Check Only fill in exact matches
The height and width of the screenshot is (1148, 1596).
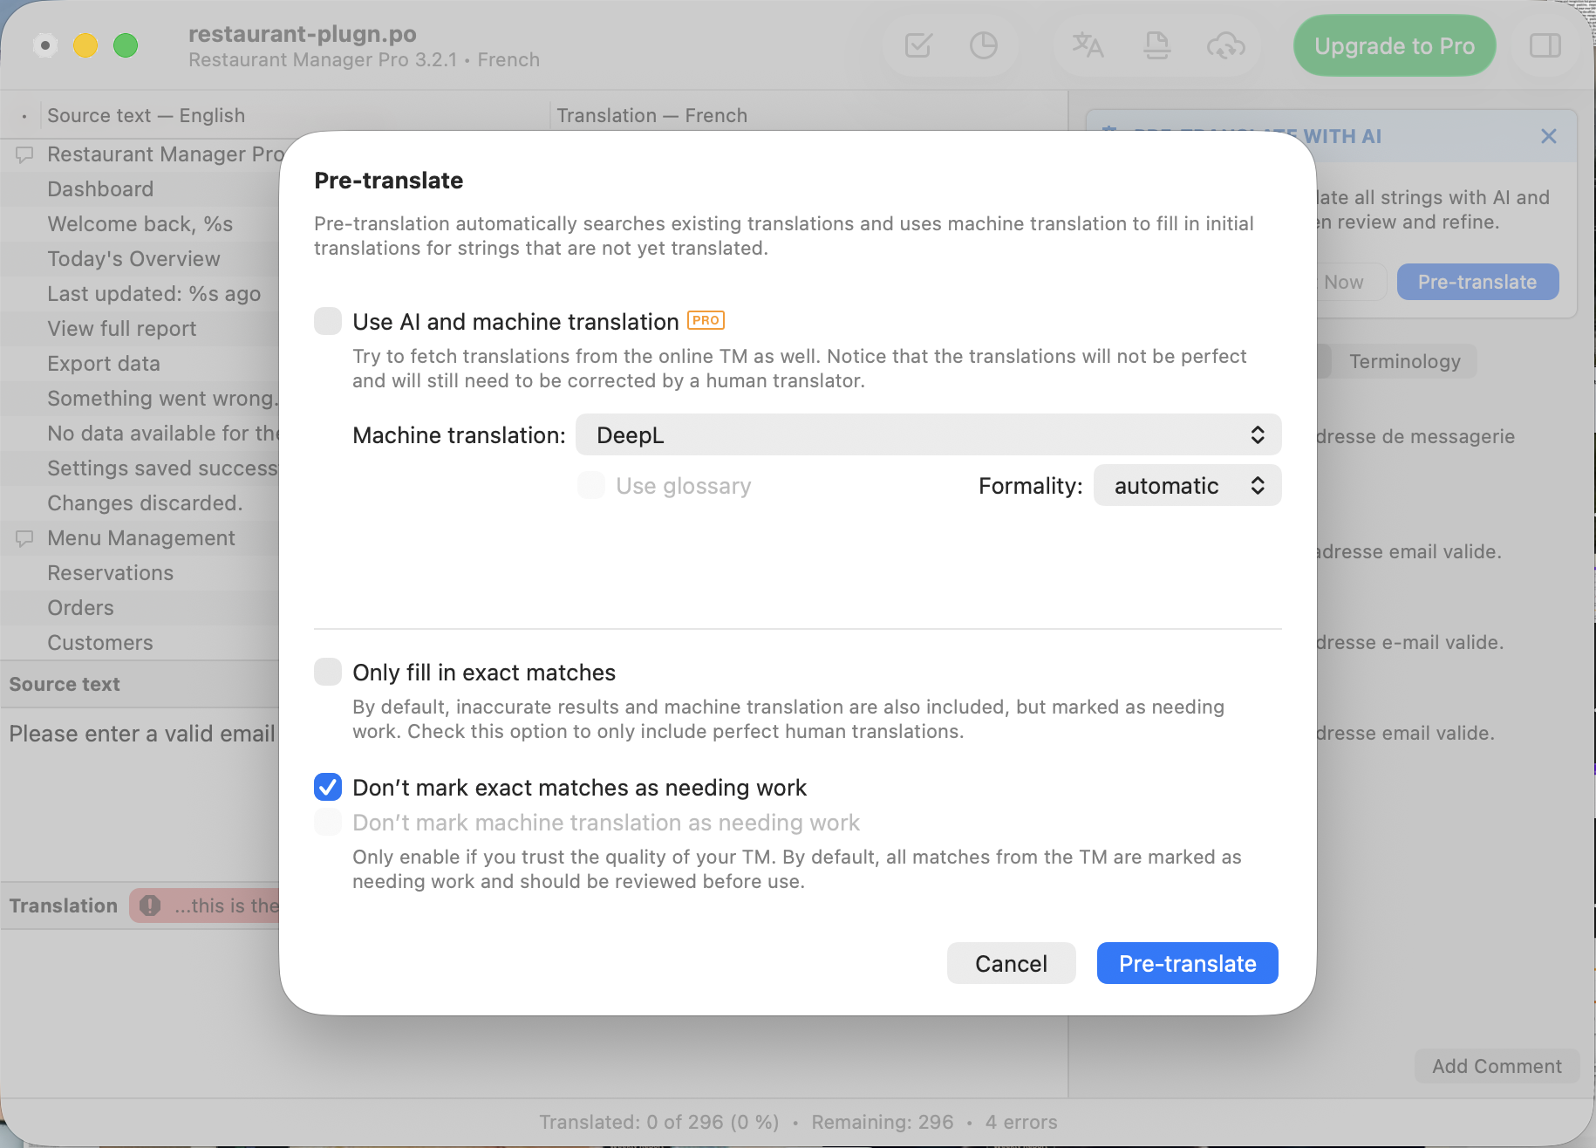tap(328, 672)
